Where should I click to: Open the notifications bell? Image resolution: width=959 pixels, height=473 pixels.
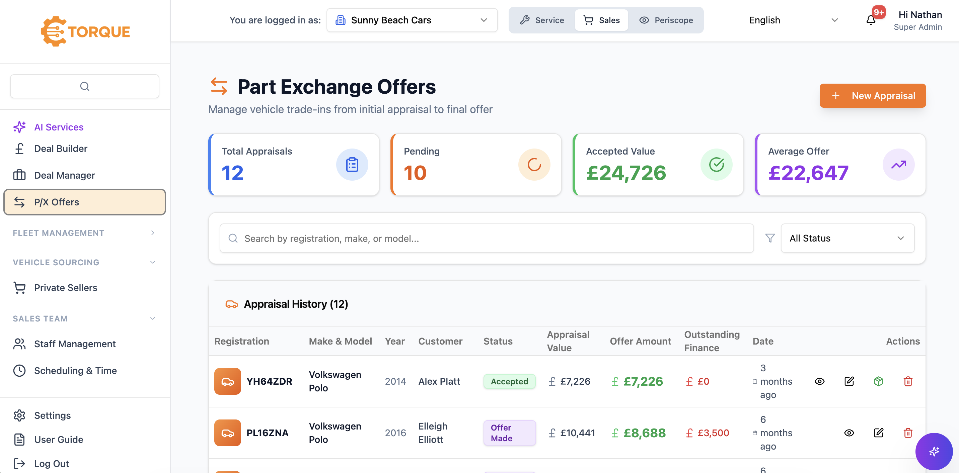click(870, 20)
